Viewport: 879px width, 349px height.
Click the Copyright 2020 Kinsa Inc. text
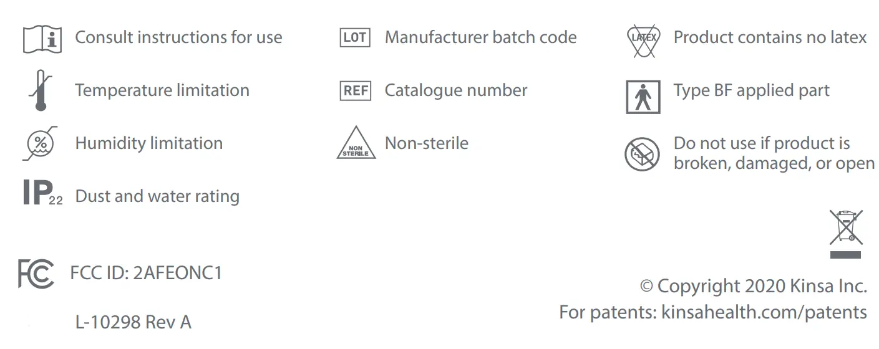pos(754,286)
